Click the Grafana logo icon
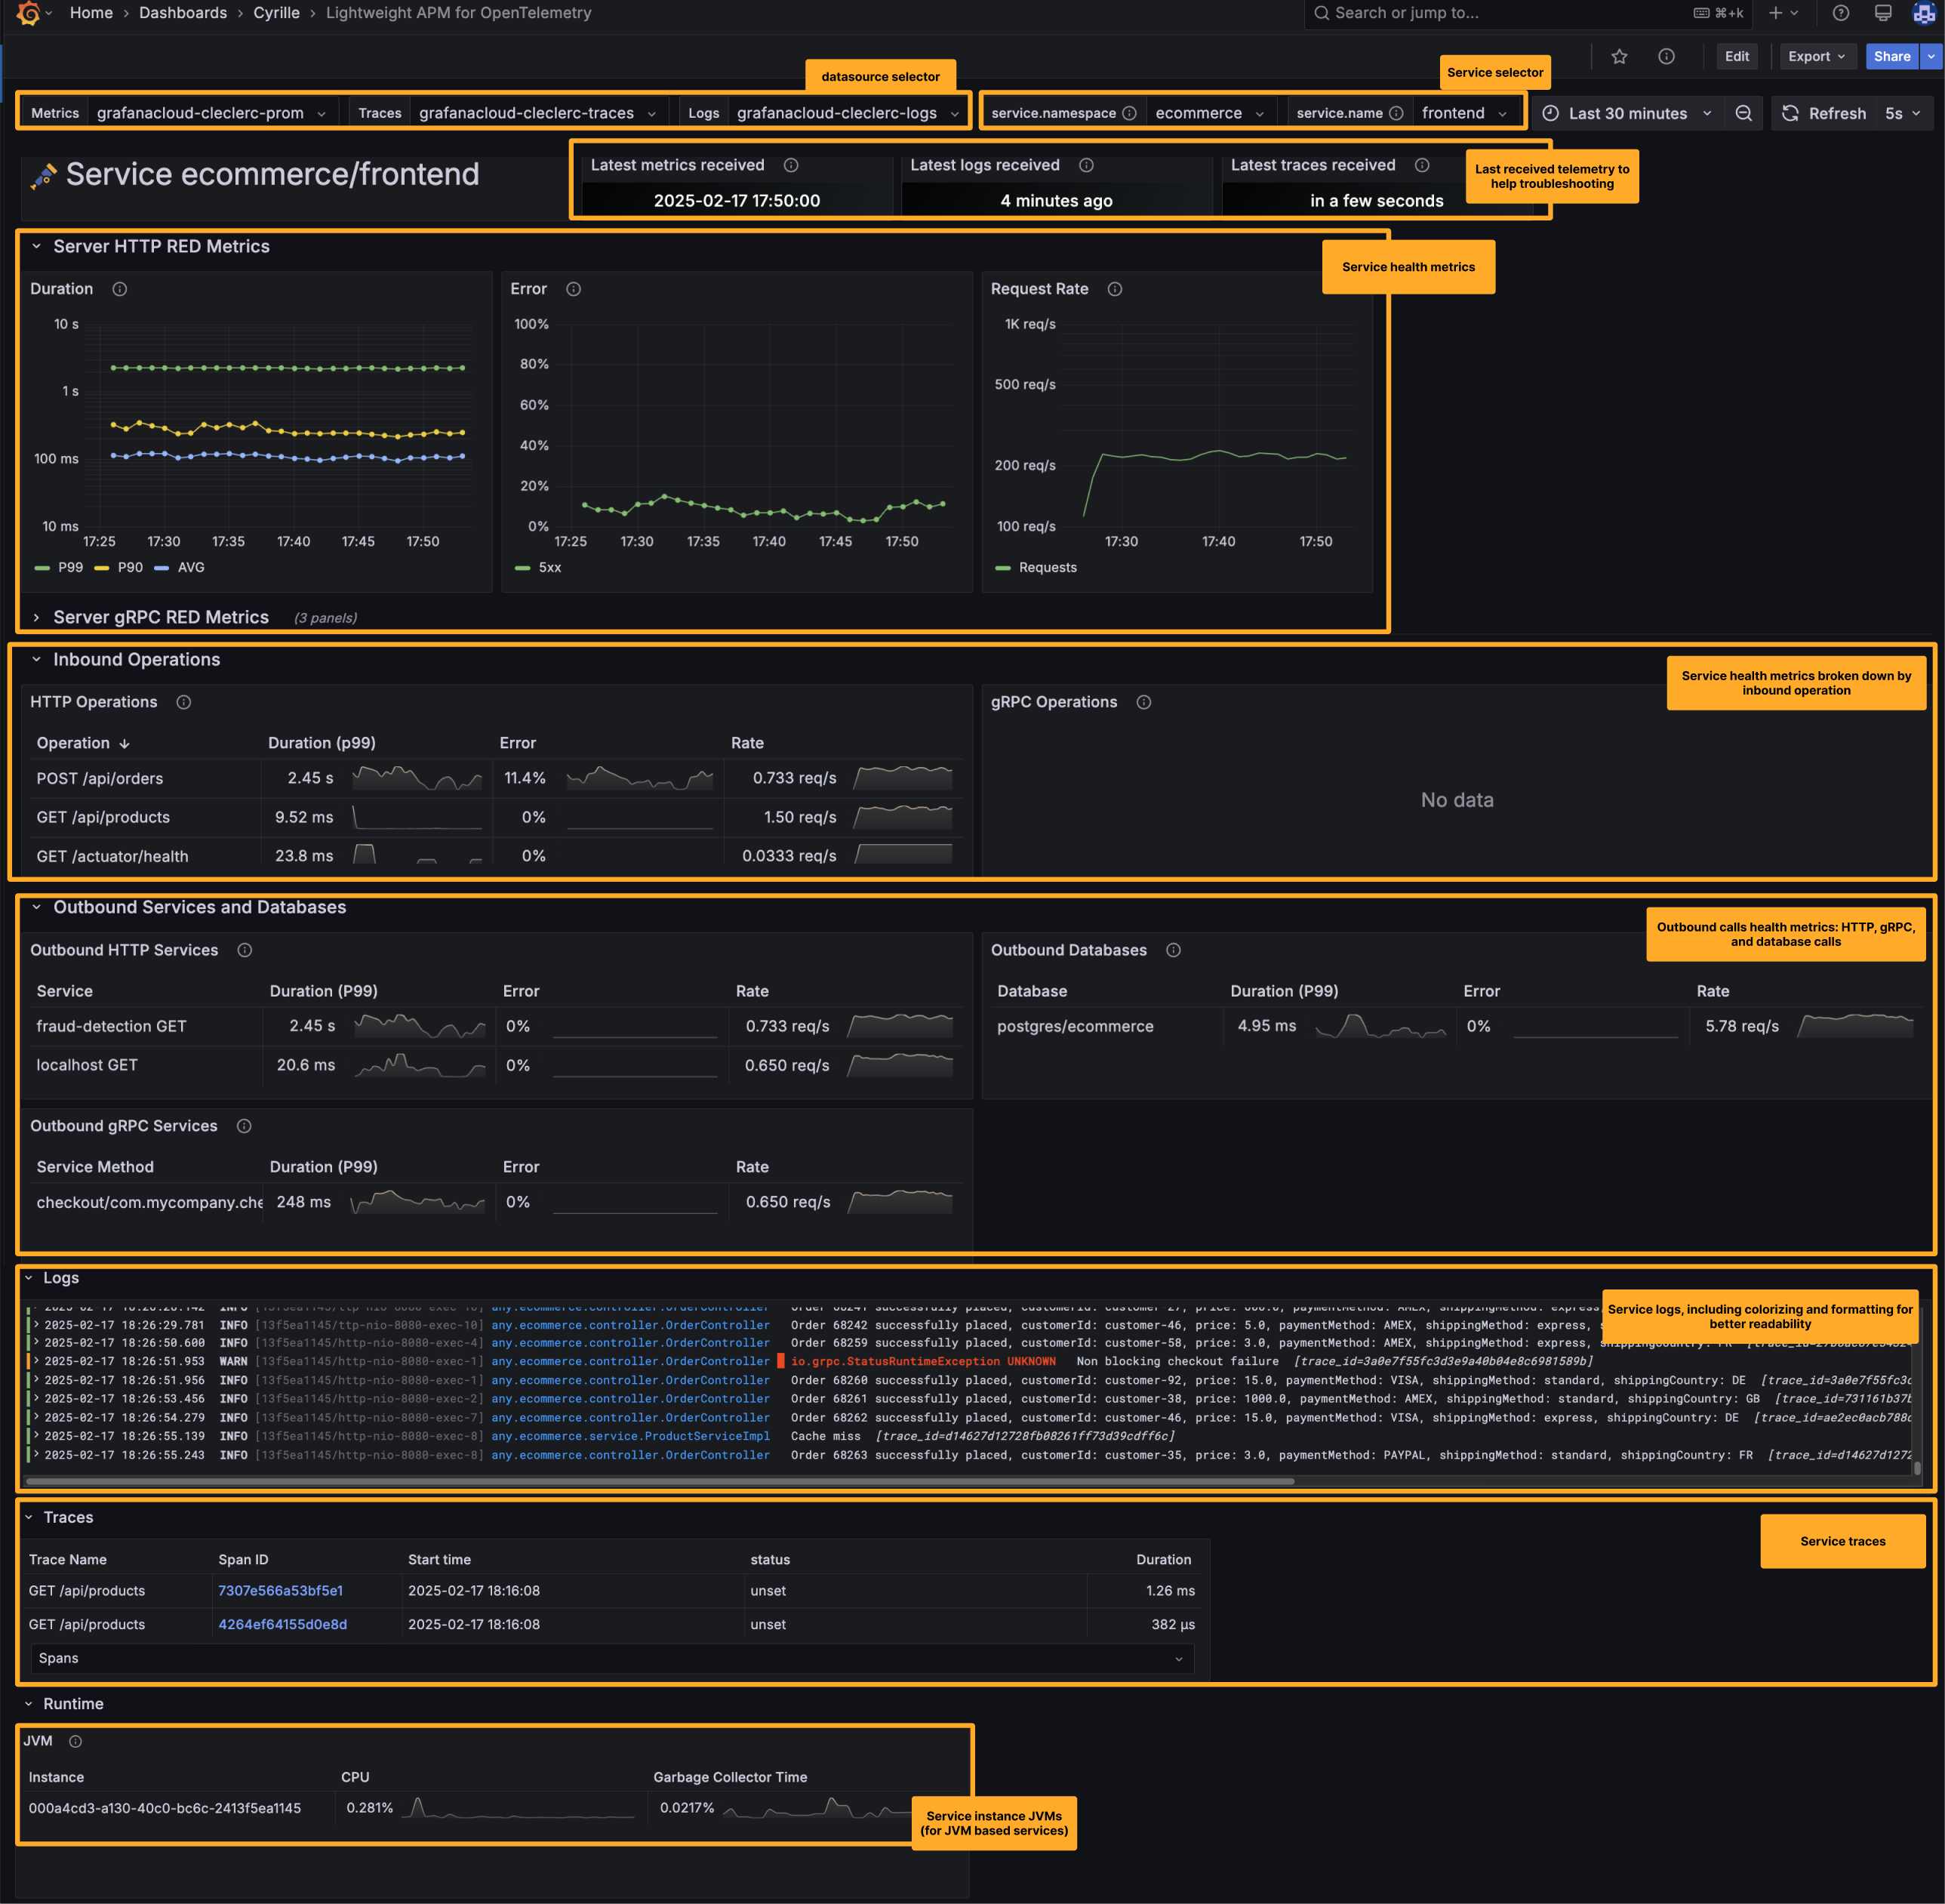 point(28,13)
